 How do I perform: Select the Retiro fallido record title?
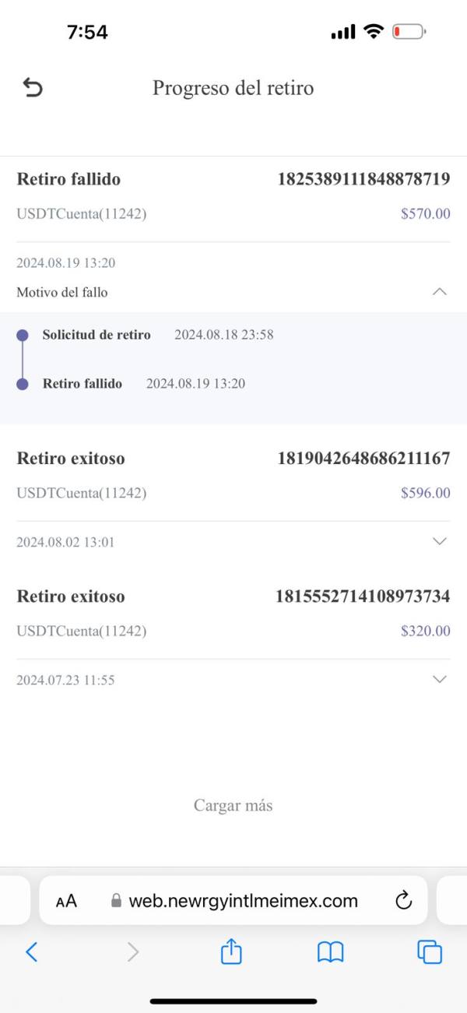point(68,179)
